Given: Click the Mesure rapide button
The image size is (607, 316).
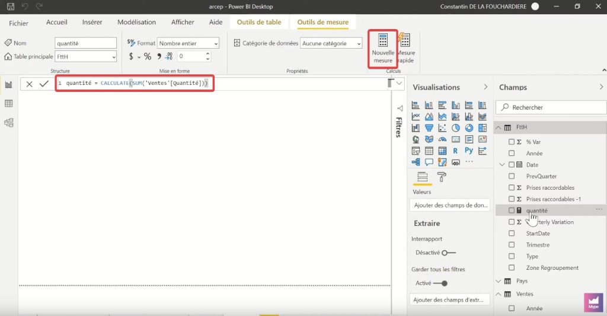Looking at the screenshot, I should click(405, 49).
